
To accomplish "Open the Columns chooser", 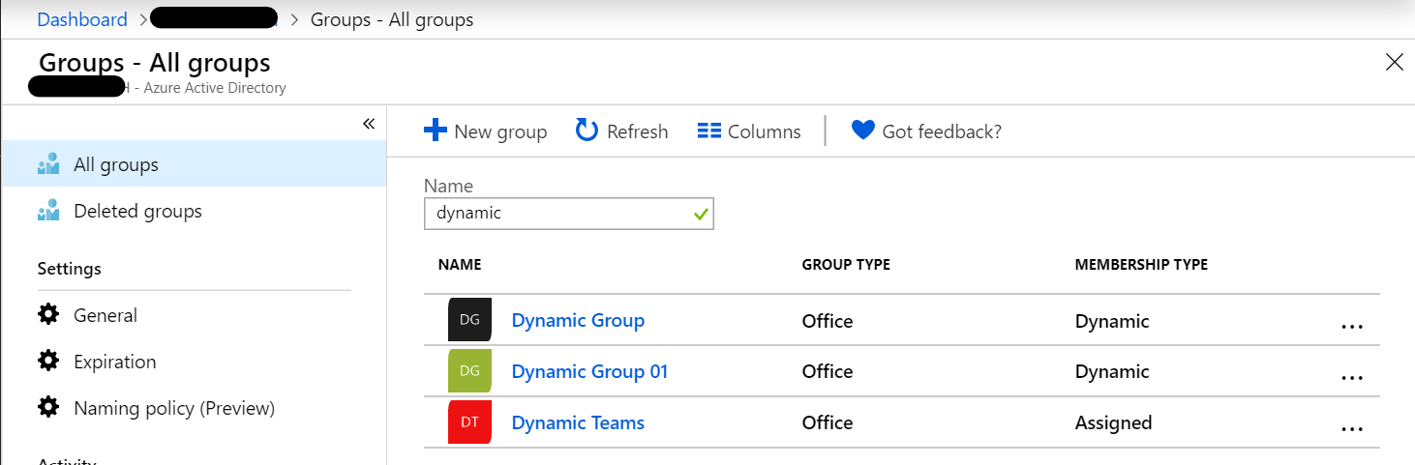I will click(748, 131).
